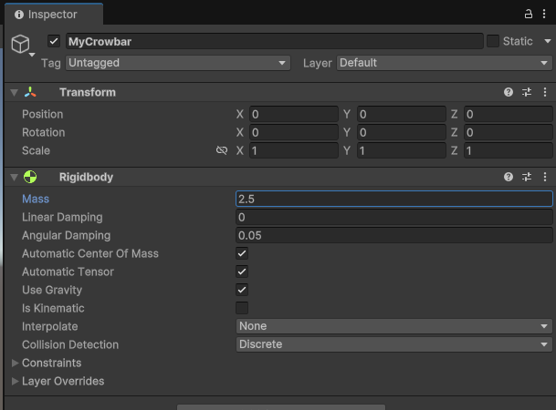Screen dimensions: 556x410
Task: Click the info icon on Inspector tab
Action: [x=19, y=15]
